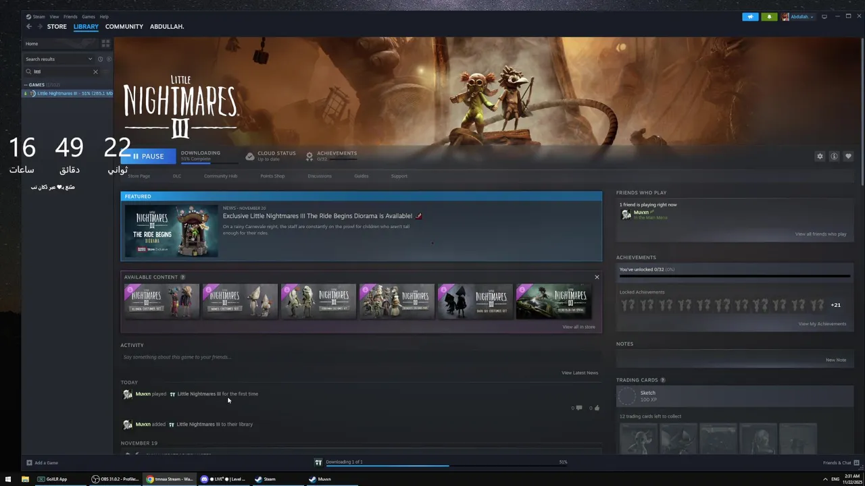The height and width of the screenshot is (486, 865).
Task: Go forward with the right arrow
Action: click(x=40, y=26)
